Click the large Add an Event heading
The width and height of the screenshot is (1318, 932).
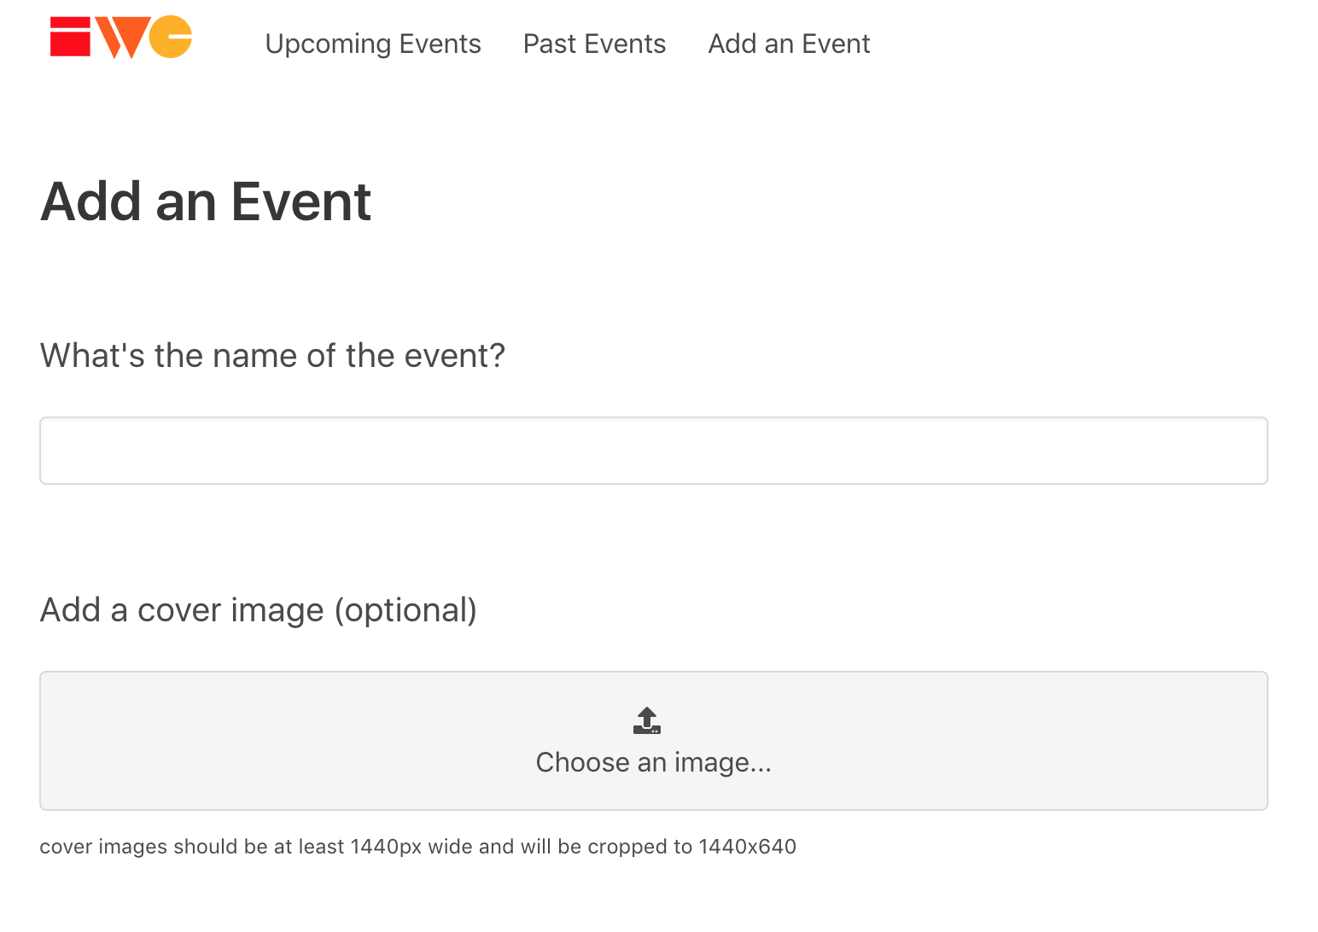point(206,202)
